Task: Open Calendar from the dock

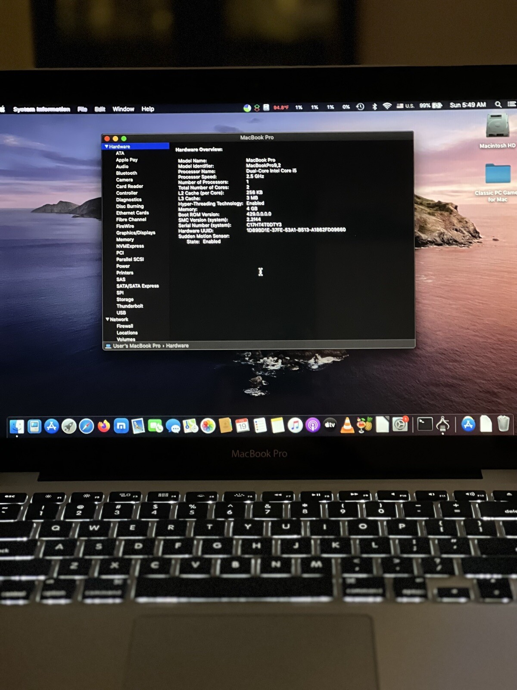Action: point(243,426)
